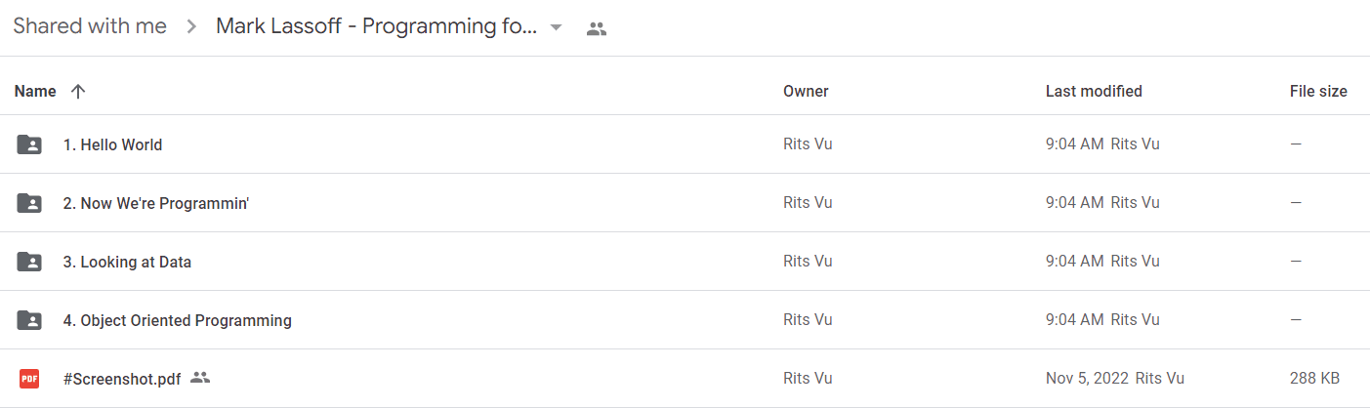Click the File size column header
Screen dimensions: 1370x409
pyautogui.click(x=1318, y=91)
